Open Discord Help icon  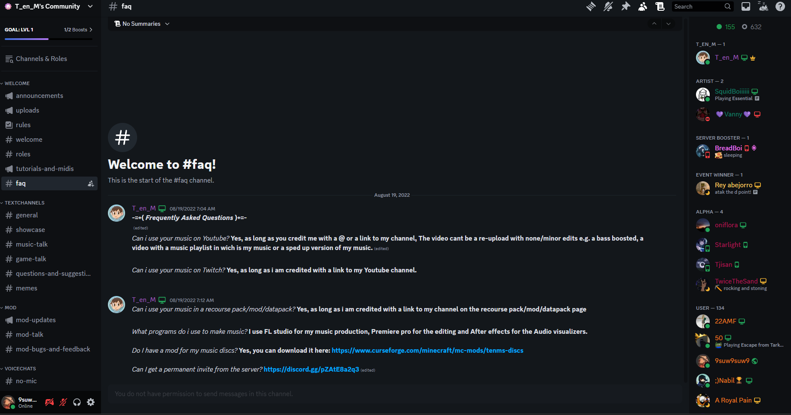point(780,6)
